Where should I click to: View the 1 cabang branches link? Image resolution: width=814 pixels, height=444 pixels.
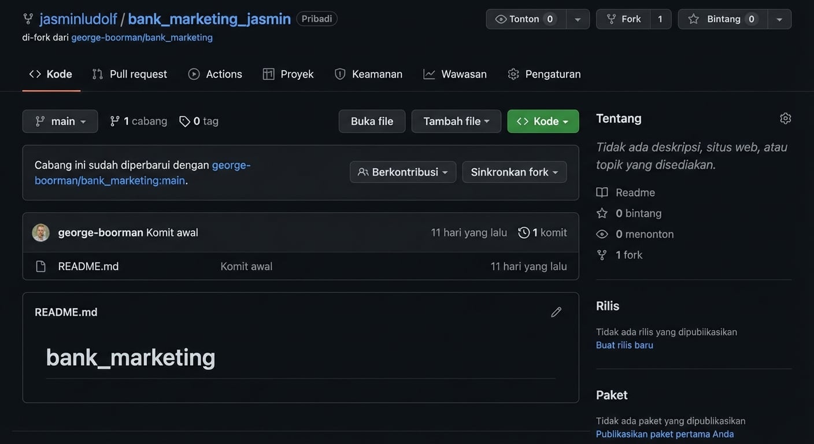point(138,121)
